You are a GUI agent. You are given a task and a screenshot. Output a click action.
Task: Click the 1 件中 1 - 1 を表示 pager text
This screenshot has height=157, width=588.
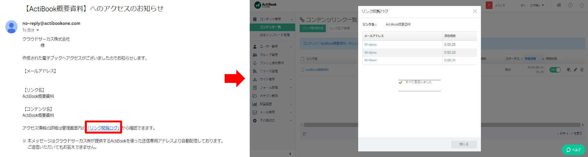point(570,133)
